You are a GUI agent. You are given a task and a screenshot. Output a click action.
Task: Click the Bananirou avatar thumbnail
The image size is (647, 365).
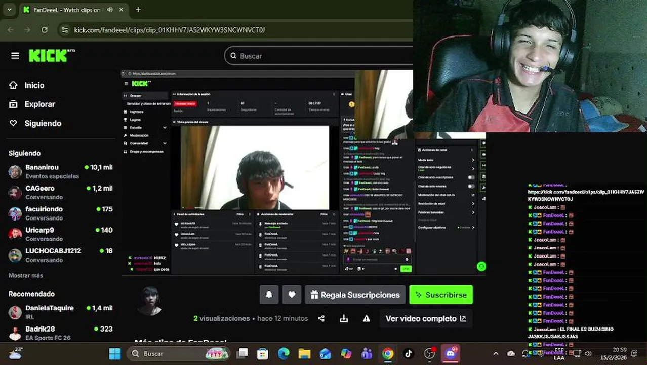(x=15, y=171)
